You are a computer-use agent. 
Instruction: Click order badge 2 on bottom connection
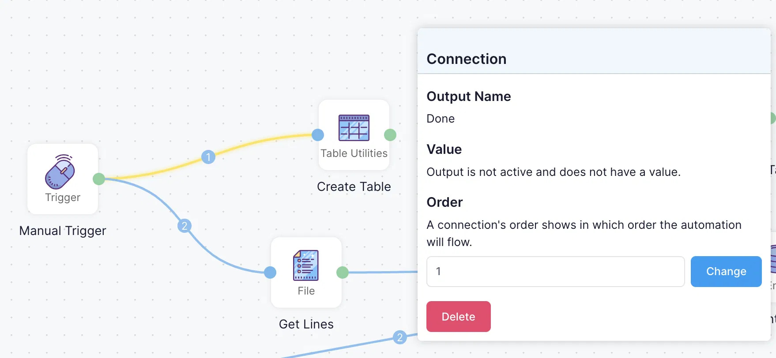coord(399,338)
